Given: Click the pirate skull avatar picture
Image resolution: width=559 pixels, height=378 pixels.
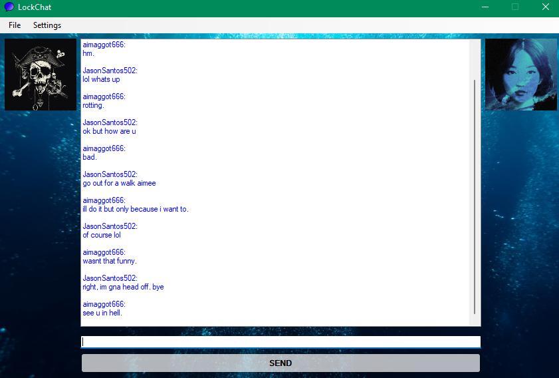Looking at the screenshot, I should [41, 75].
